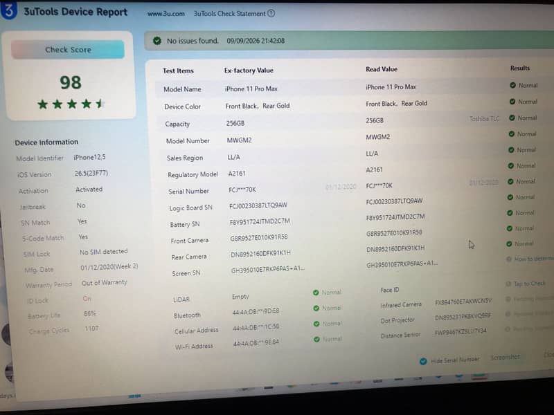Toggle the Hide Serial Number checkbox
554x415 pixels.
pyautogui.click(x=423, y=361)
